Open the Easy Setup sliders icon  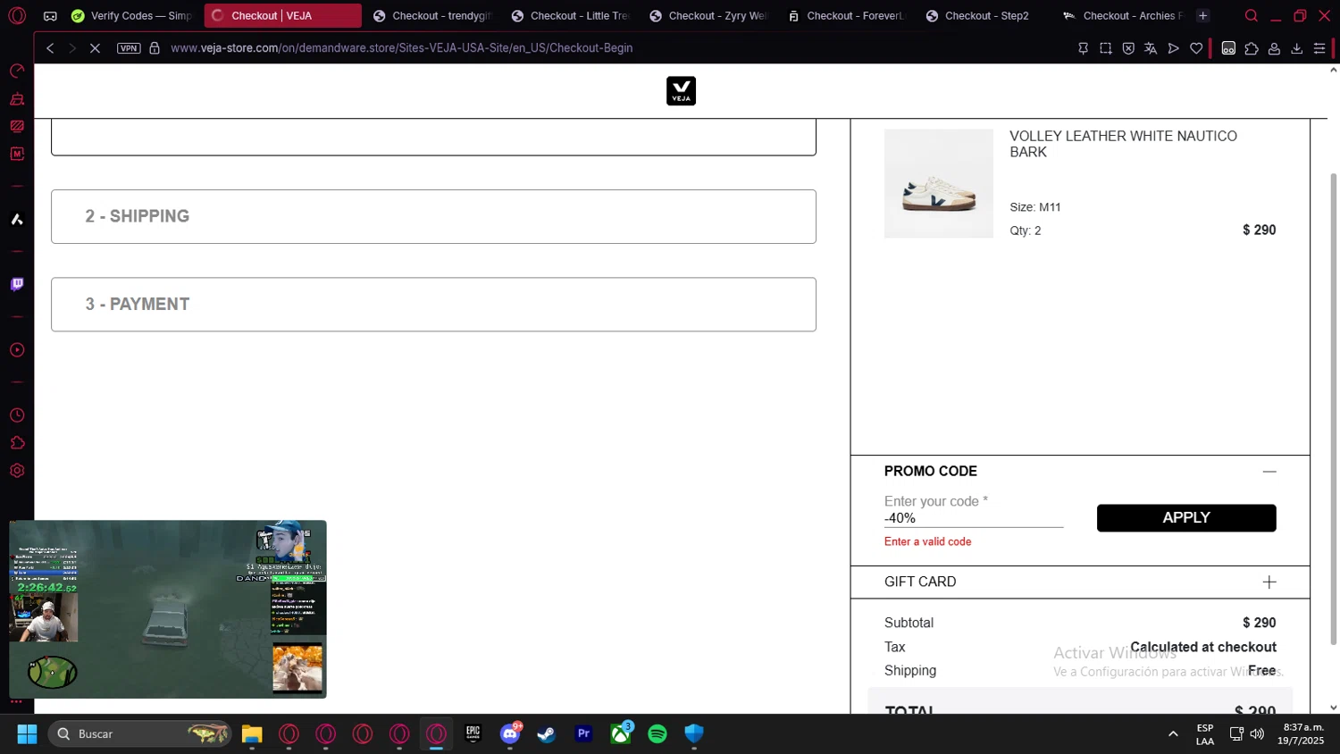(x=1319, y=48)
